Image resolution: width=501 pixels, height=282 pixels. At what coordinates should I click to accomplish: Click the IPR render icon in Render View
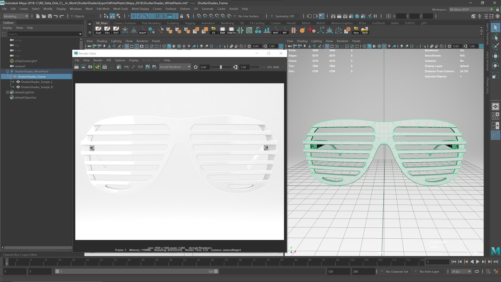click(x=104, y=67)
